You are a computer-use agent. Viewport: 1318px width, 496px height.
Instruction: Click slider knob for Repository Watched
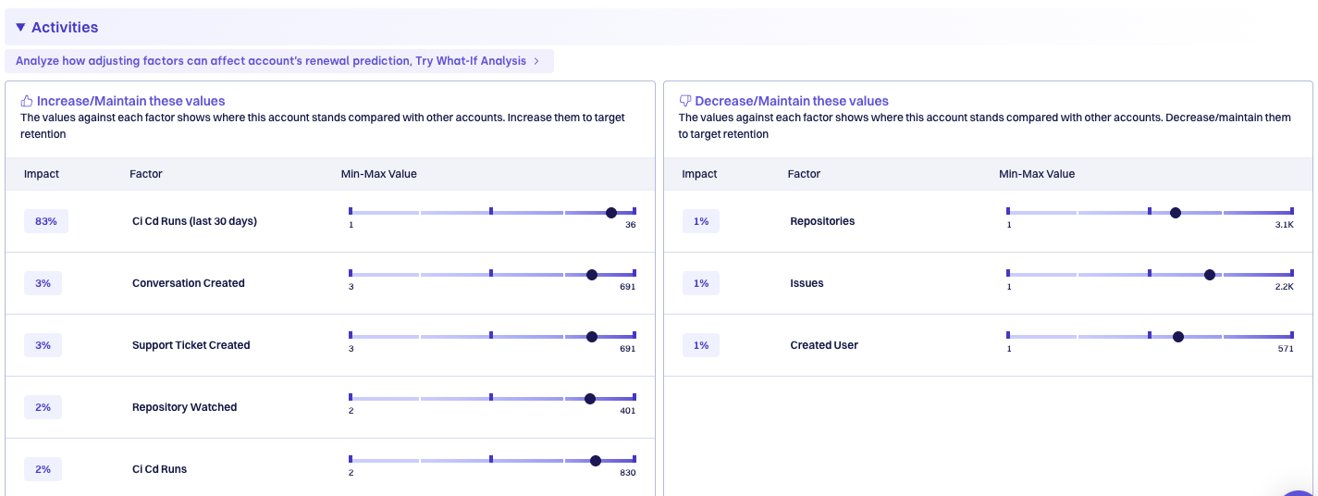[590, 399]
